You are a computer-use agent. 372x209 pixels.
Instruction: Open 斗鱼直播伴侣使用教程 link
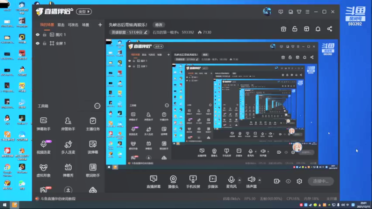click(58, 199)
